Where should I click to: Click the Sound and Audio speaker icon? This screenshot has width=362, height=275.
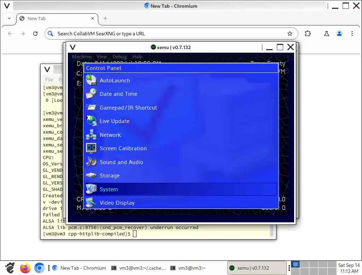tap(91, 162)
